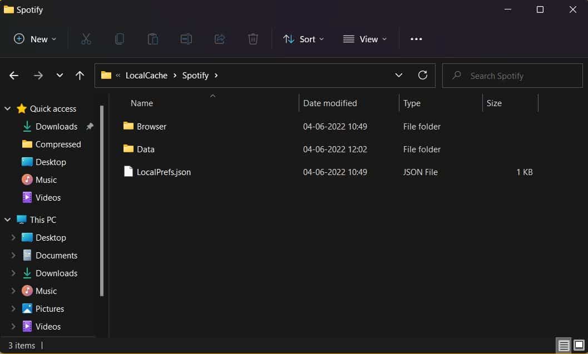Refresh the folder view
This screenshot has height=354, width=588.
(x=422, y=75)
